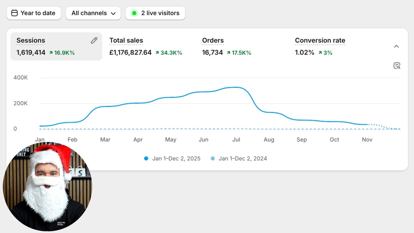Image resolution: width=414 pixels, height=233 pixels.
Task: Click the calendar icon in Year to date
Action: 14,13
